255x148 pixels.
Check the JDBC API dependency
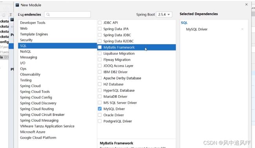point(100,23)
